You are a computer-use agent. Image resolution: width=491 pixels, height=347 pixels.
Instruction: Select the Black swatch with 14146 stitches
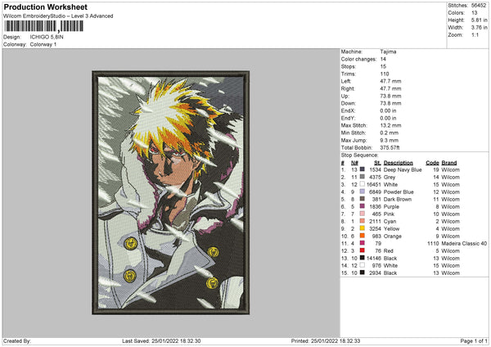(362, 258)
